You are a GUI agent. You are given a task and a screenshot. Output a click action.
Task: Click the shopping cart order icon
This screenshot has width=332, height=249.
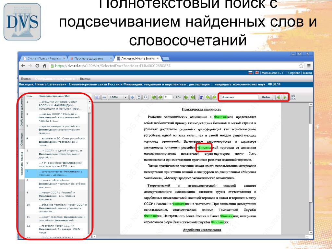tap(201, 97)
